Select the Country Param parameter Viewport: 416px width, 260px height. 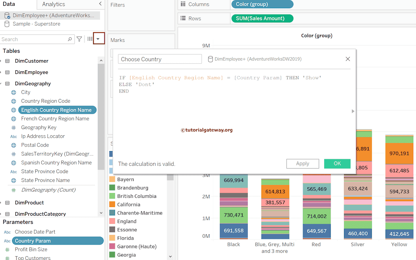pos(58,240)
